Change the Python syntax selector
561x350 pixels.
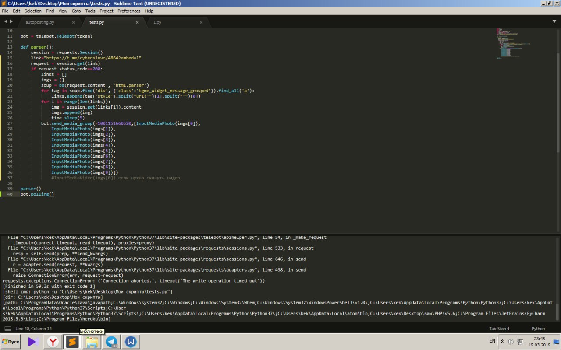[538, 329]
